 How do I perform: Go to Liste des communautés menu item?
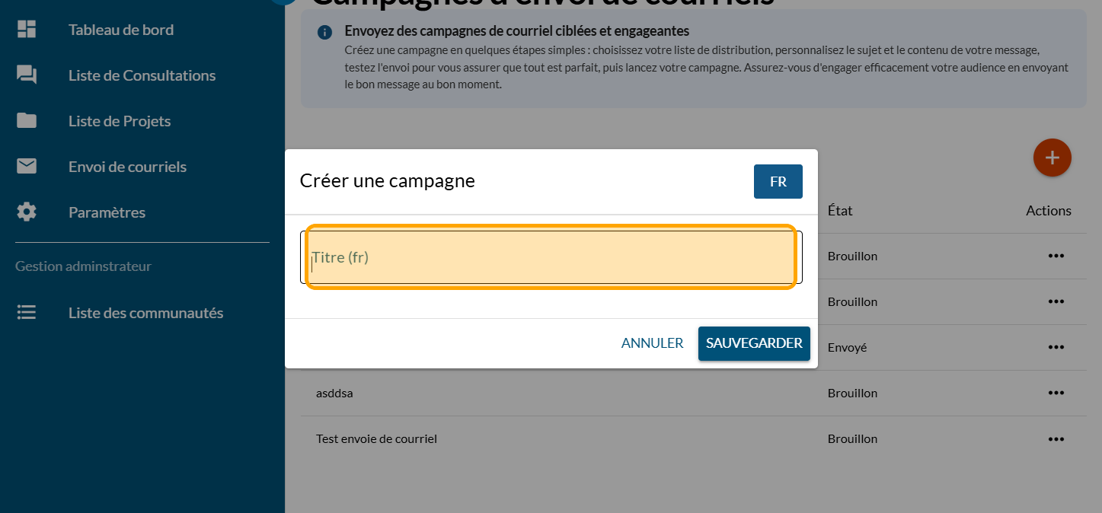[x=145, y=313]
